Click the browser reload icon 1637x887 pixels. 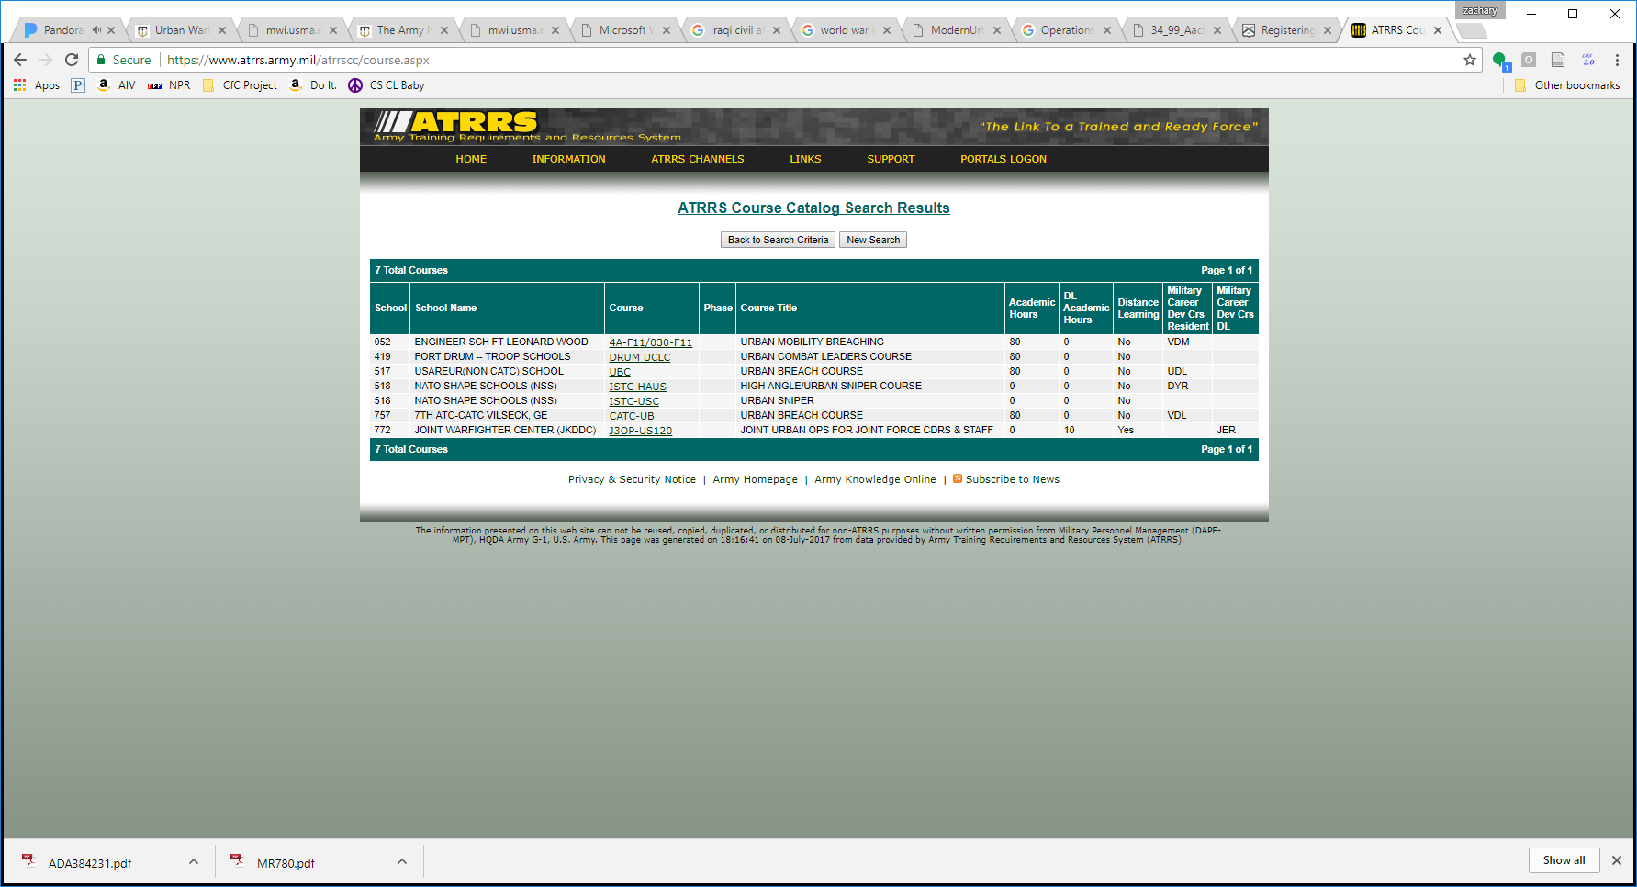pyautogui.click(x=72, y=60)
